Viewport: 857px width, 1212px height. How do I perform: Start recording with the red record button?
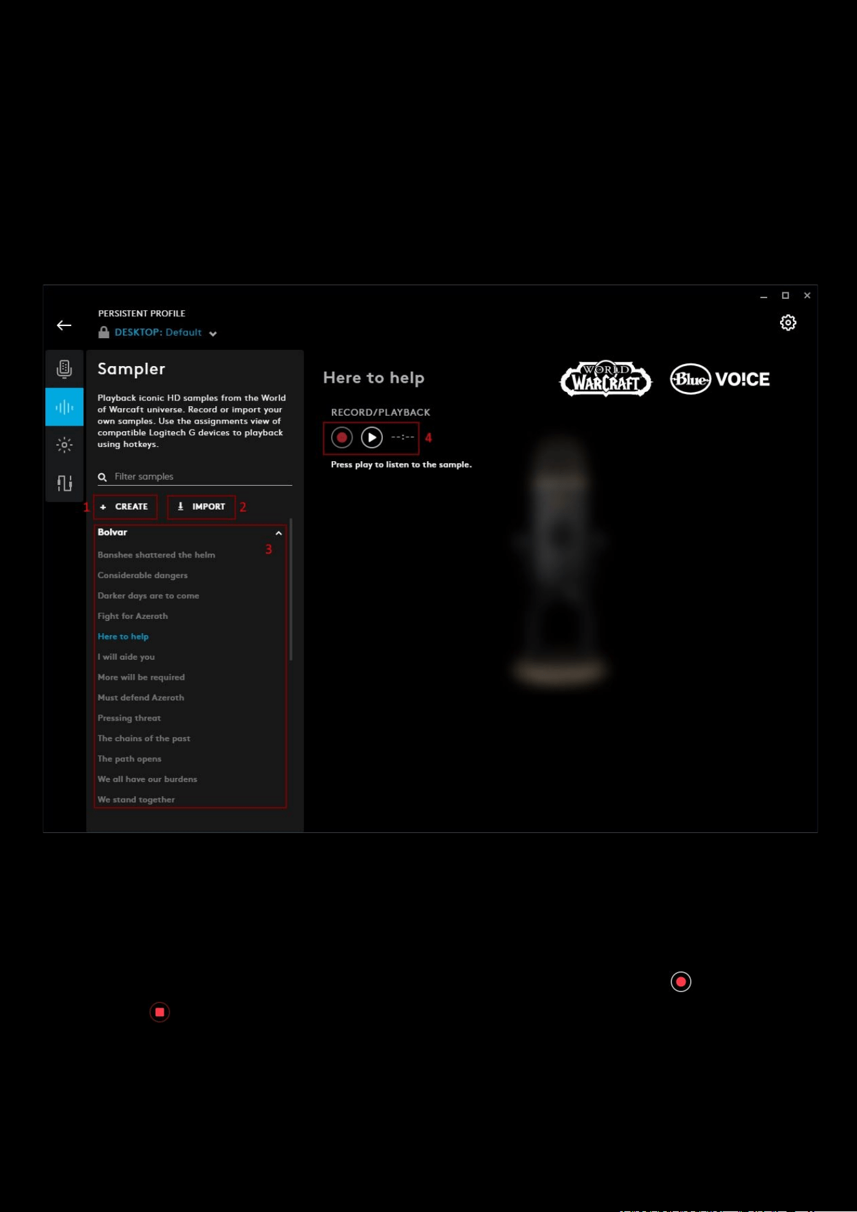tap(342, 438)
